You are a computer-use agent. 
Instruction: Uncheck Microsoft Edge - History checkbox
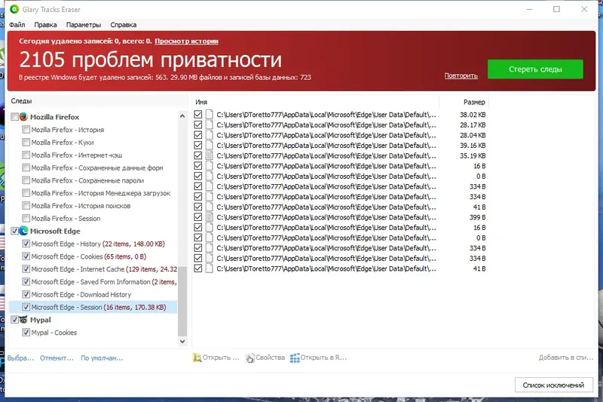(26, 244)
